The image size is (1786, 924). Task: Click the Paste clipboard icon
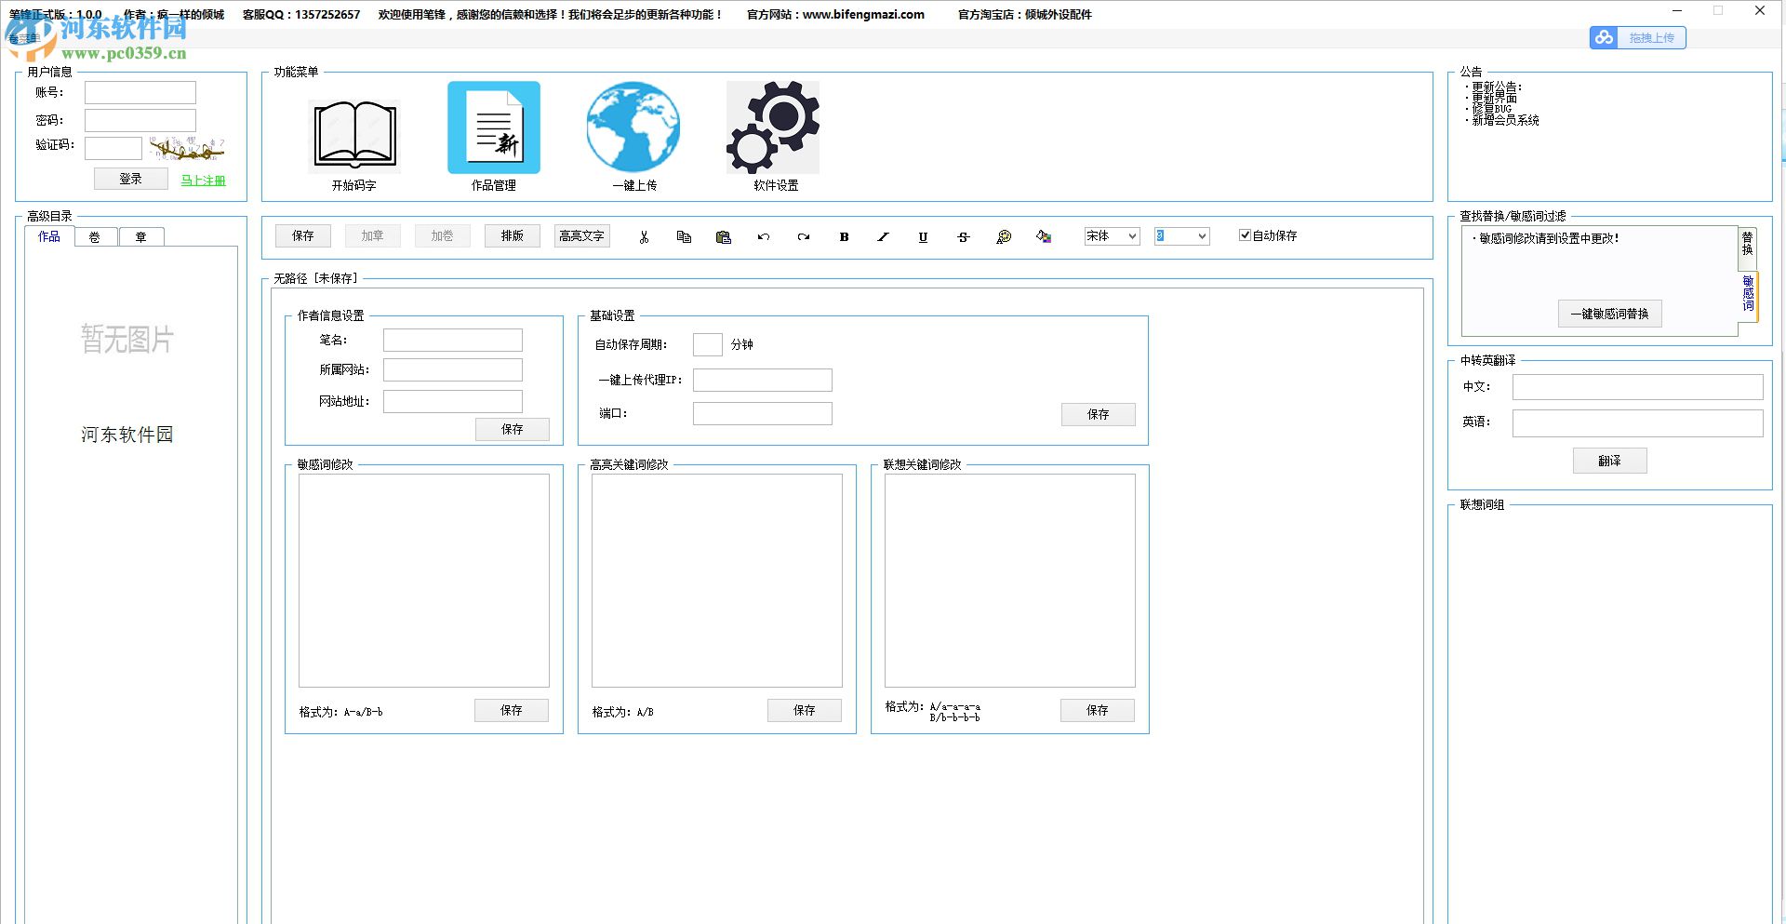[x=723, y=237]
